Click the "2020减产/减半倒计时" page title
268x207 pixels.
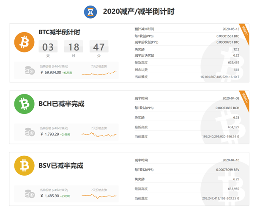139,12
